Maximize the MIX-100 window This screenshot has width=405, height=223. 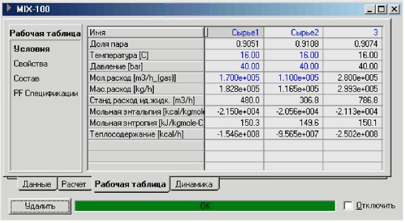pyautogui.click(x=382, y=10)
